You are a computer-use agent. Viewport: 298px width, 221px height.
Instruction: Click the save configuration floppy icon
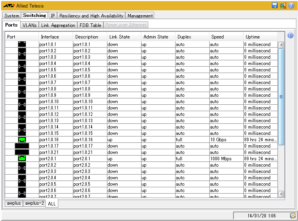point(275,6)
